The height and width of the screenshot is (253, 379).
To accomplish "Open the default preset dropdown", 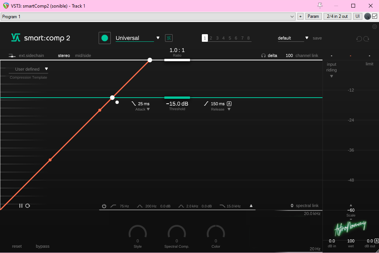I will 307,38.
